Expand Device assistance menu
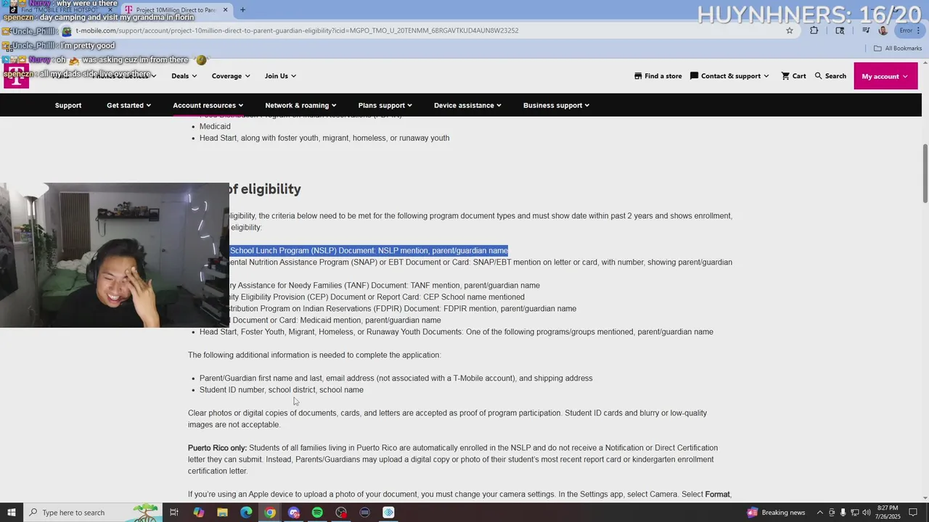The height and width of the screenshot is (522, 929). pos(467,105)
